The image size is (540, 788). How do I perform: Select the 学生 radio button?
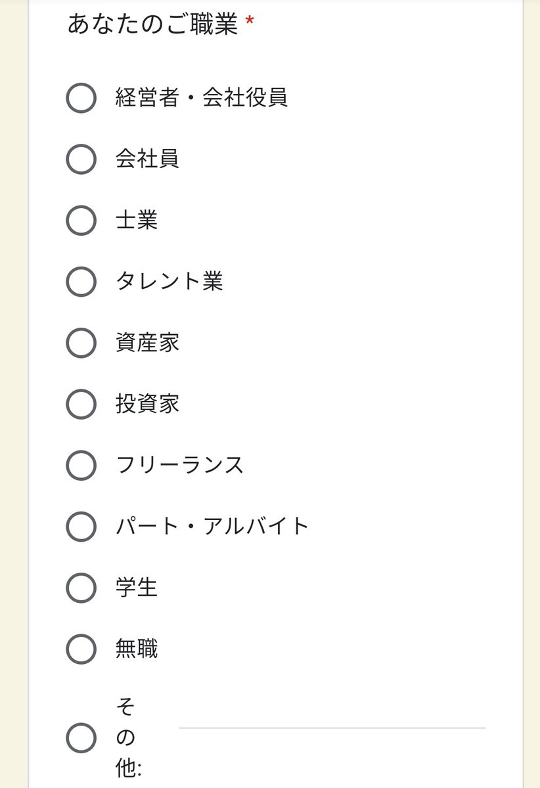(81, 587)
